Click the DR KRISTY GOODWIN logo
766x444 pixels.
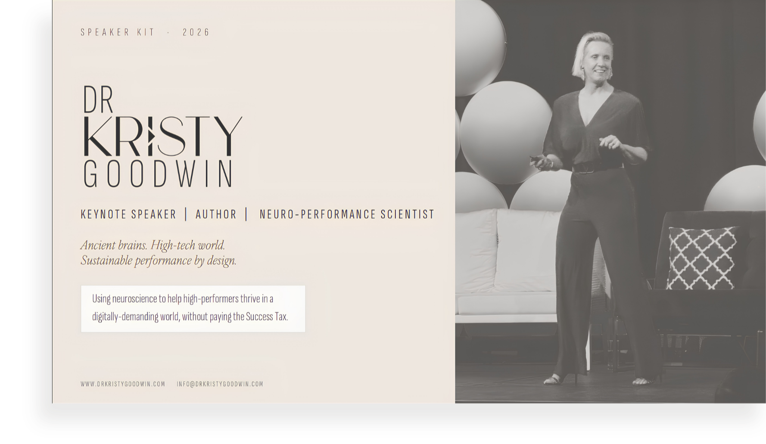(x=162, y=137)
